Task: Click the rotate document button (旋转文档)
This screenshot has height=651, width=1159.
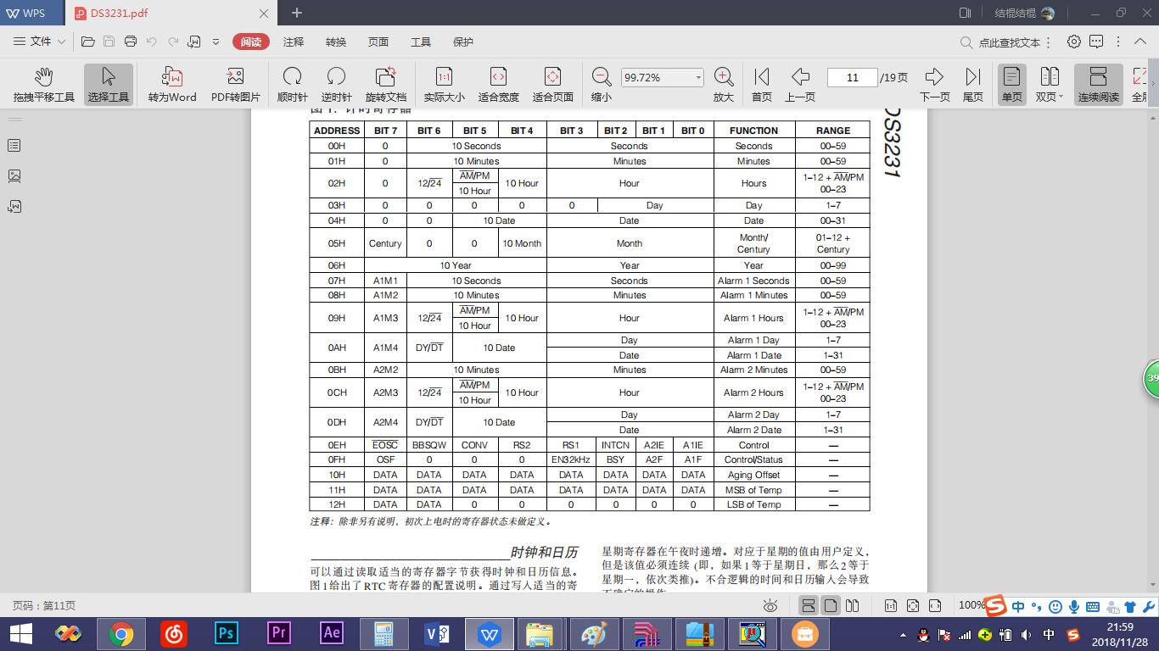Action: click(x=386, y=85)
